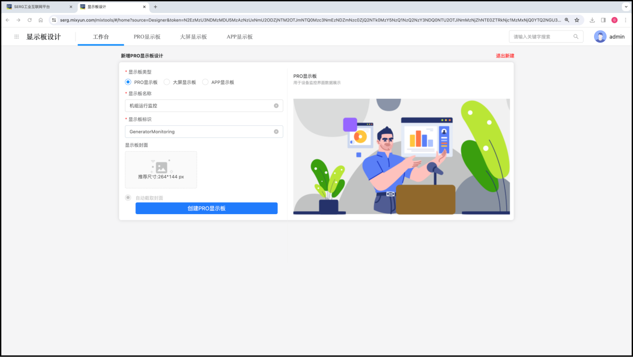
Task: Reload the page using the refresh icon
Action: (x=29, y=20)
